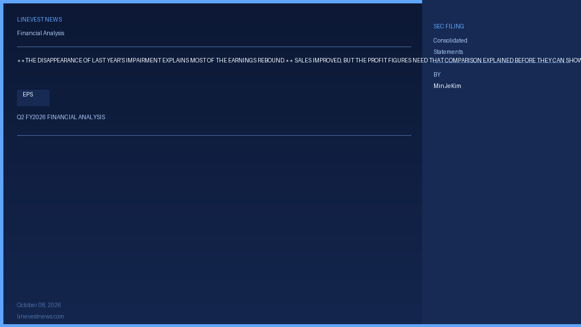Click the word Statements in sidebar
The width and height of the screenshot is (581, 327).
448,52
